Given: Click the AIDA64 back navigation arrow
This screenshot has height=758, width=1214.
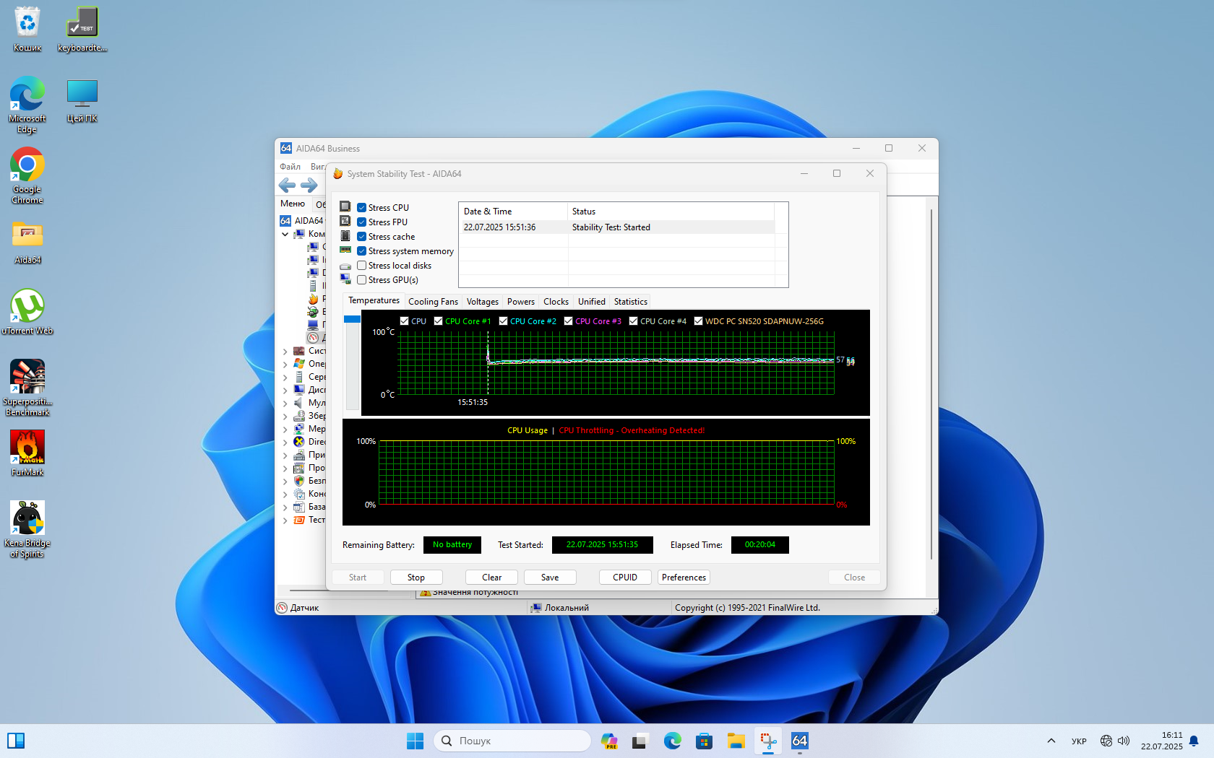Looking at the screenshot, I should coord(287,185).
